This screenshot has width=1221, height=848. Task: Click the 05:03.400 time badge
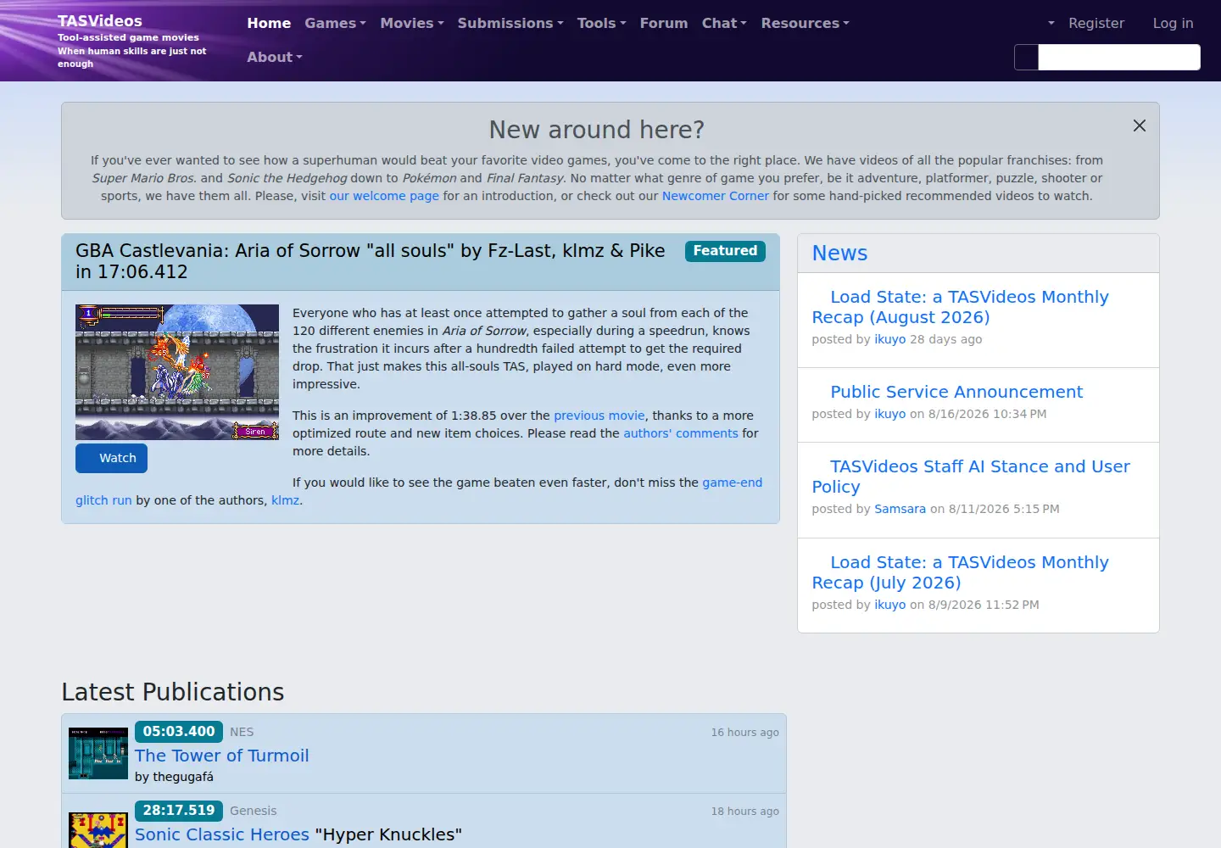[179, 732]
